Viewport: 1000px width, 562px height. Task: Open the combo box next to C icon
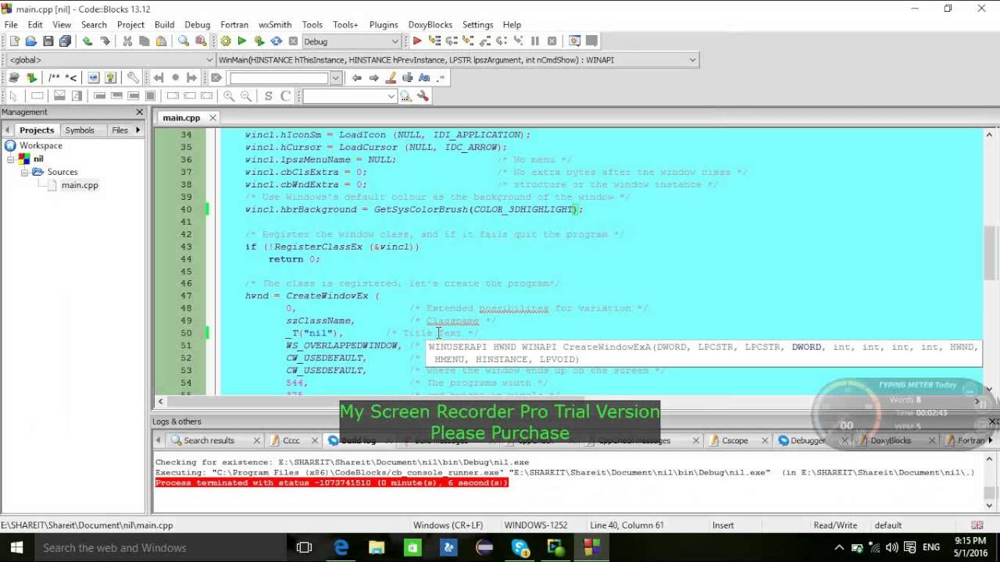coord(391,96)
